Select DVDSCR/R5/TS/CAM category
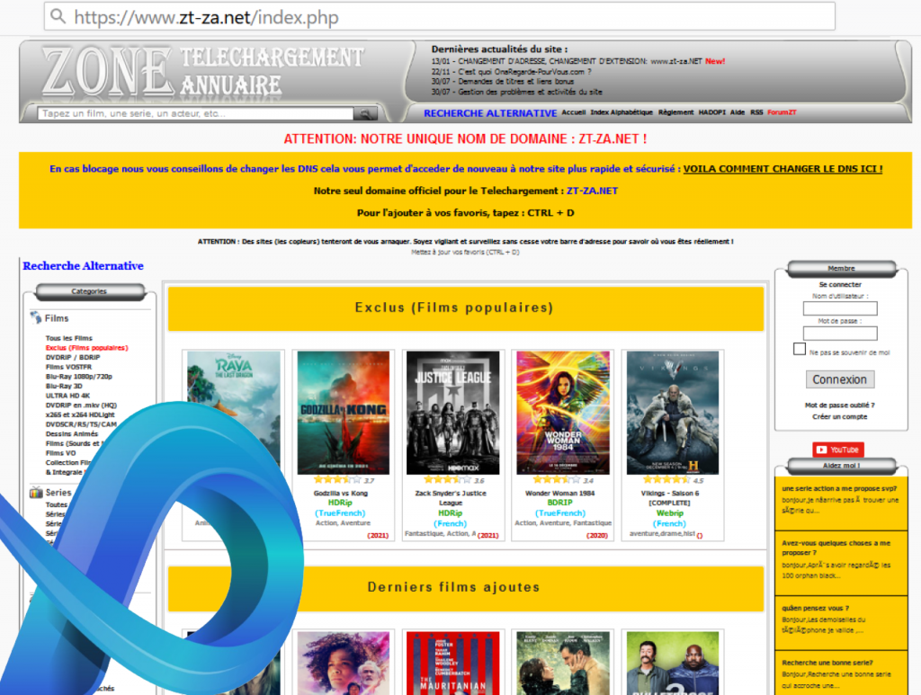Image resolution: width=921 pixels, height=695 pixels. [x=81, y=424]
